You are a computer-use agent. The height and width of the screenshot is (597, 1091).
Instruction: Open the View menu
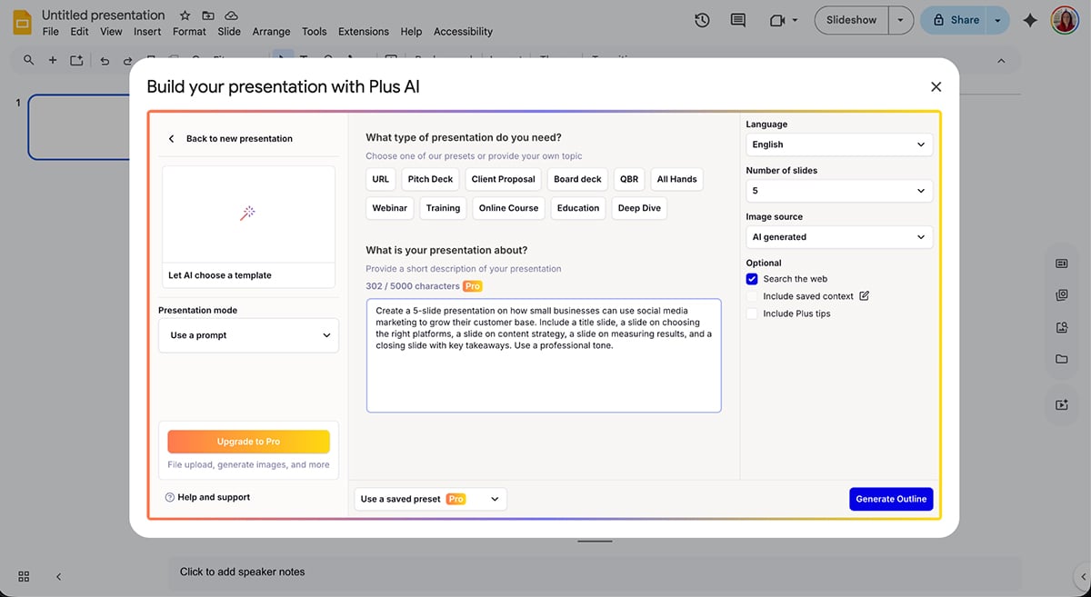(111, 31)
